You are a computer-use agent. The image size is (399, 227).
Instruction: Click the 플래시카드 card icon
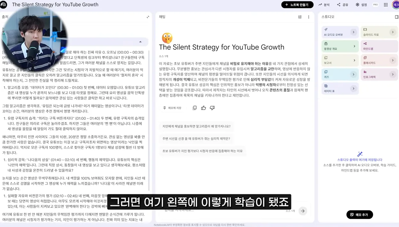coord(365,58)
